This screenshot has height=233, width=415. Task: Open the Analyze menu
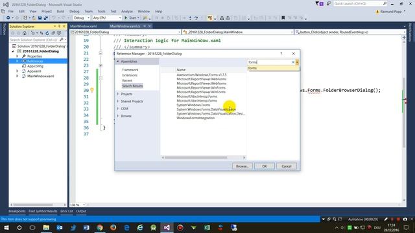click(127, 12)
